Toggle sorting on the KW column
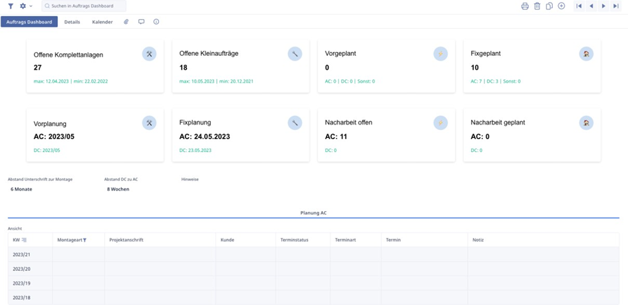 point(25,240)
